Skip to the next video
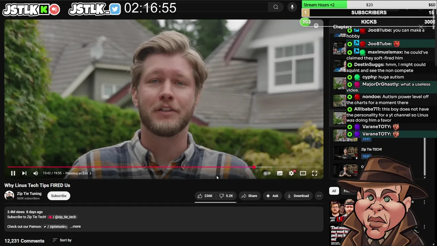The width and height of the screenshot is (437, 246). point(24,173)
